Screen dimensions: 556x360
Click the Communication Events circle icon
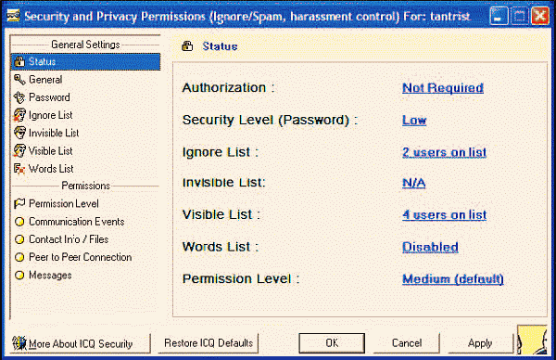19,222
